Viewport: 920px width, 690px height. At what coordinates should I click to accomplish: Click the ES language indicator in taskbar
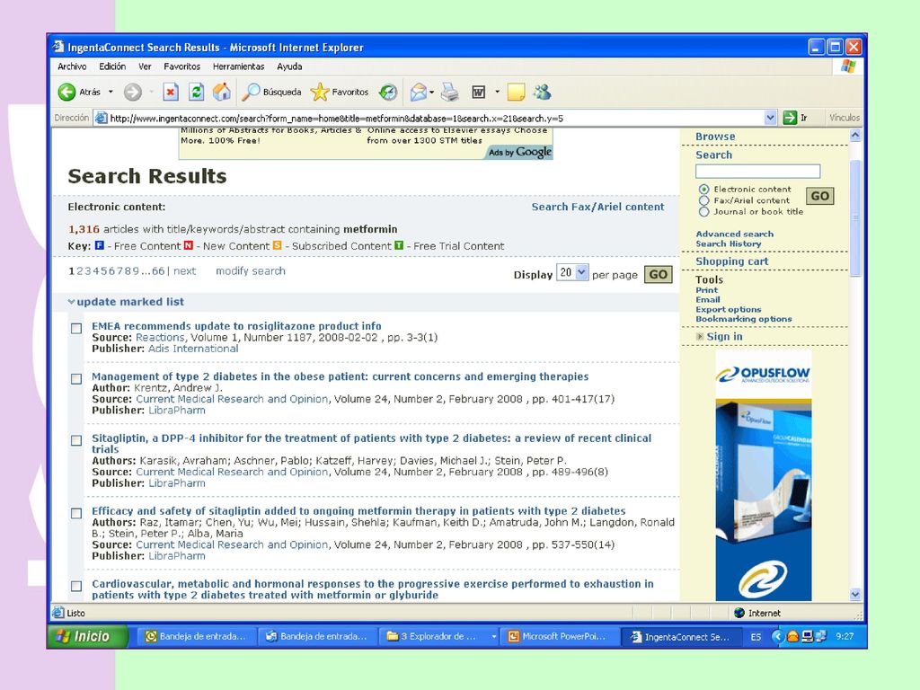(756, 637)
